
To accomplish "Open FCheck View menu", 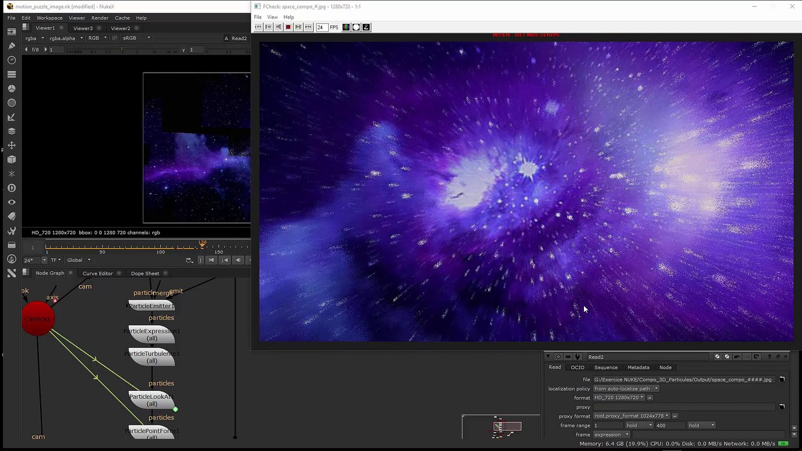I will tap(273, 17).
